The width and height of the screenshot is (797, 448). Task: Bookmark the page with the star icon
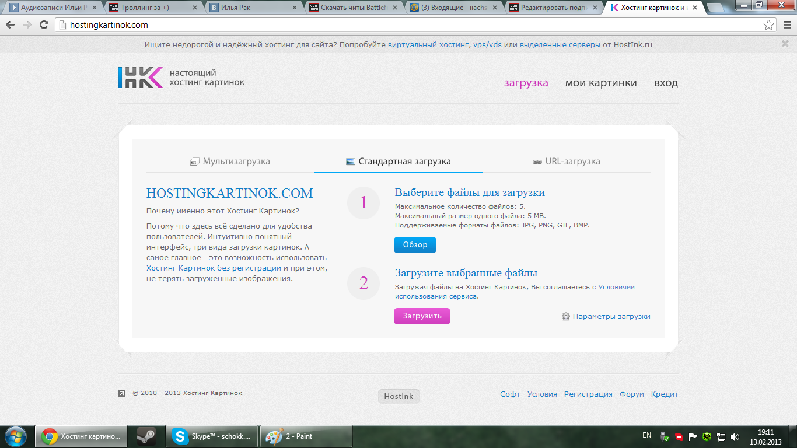tap(769, 25)
